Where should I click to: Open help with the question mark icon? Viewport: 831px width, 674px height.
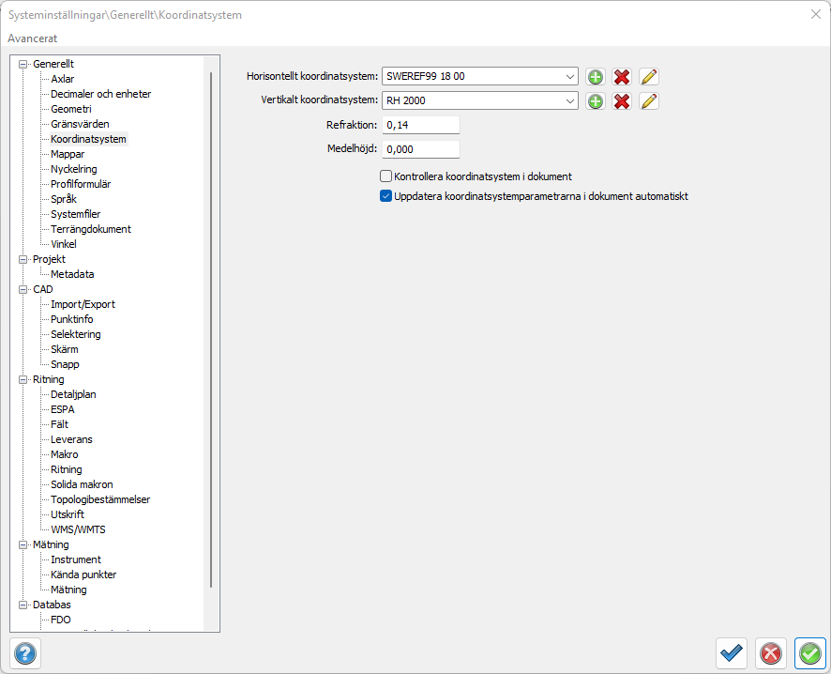pyautogui.click(x=25, y=652)
